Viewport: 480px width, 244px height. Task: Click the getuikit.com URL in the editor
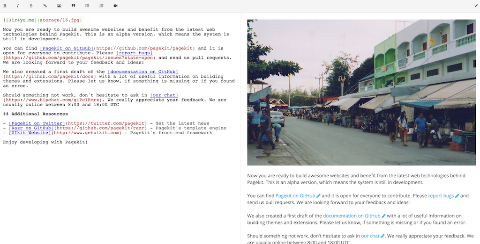click(x=86, y=133)
